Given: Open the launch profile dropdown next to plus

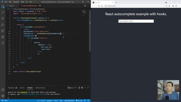Looking at the screenshot, I should point(77,88).
